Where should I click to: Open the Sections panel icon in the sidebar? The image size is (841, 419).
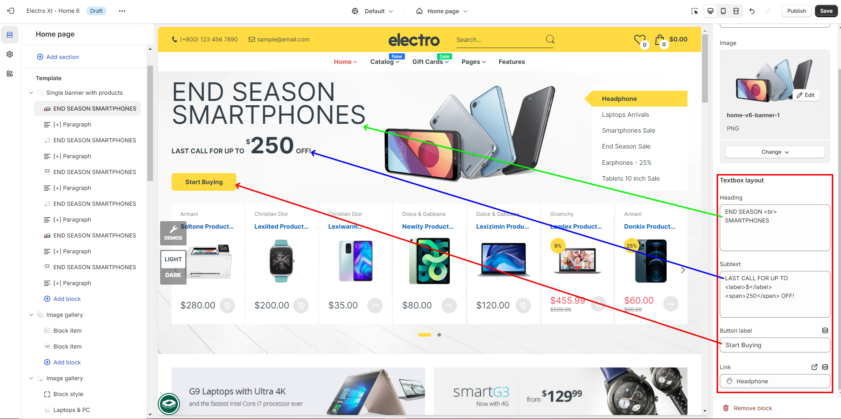coord(10,35)
